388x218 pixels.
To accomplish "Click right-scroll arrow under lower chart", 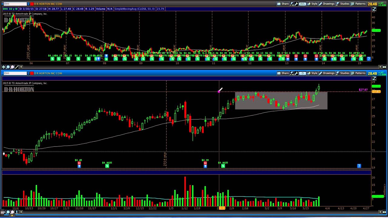I will [x=380, y=212].
